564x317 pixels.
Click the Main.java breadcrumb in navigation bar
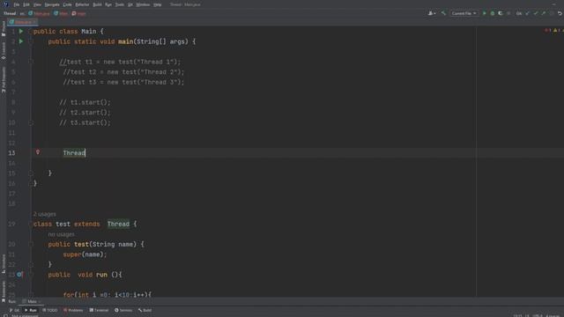[39, 13]
